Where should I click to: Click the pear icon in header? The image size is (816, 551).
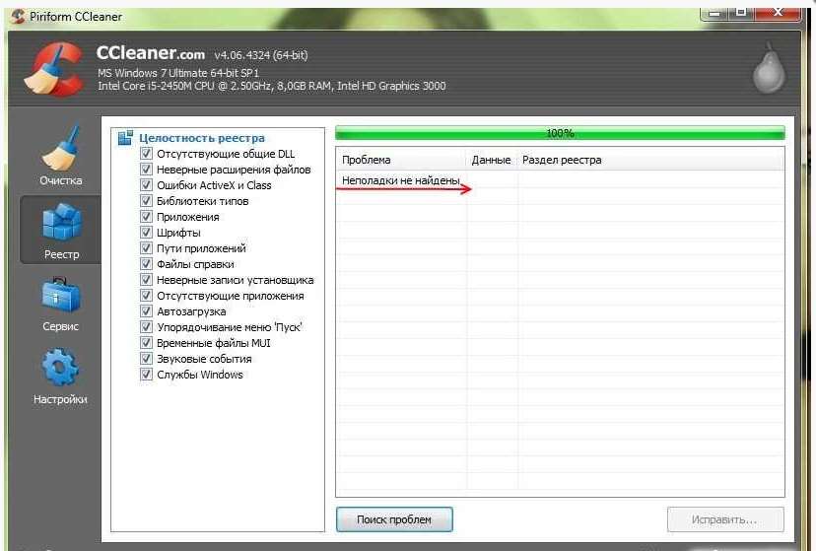(769, 71)
